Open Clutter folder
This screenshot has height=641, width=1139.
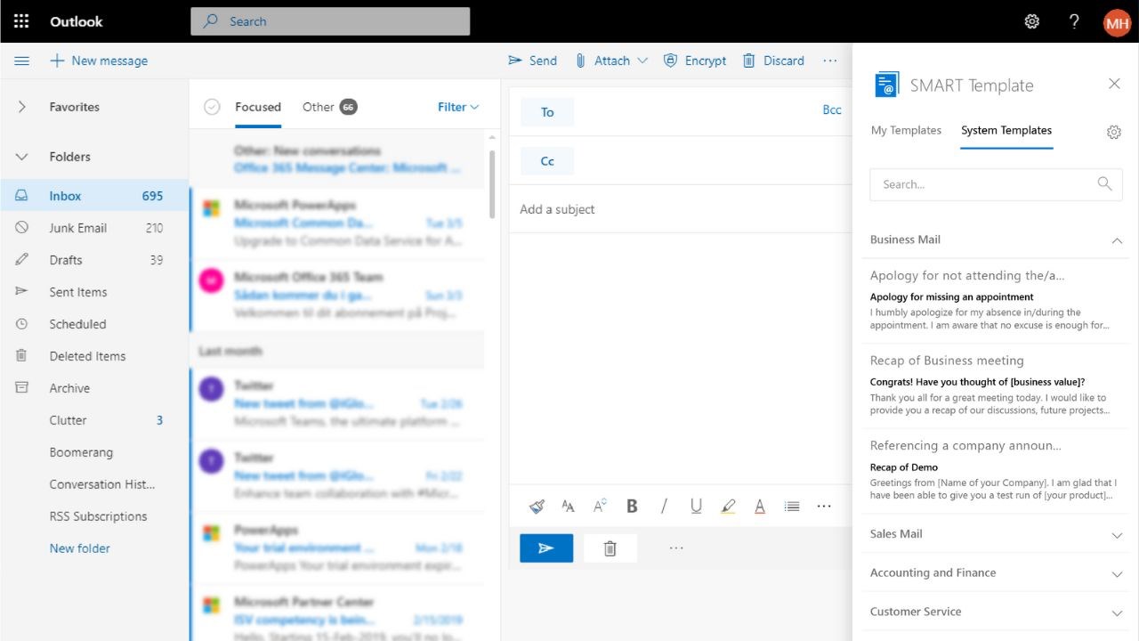(x=94, y=420)
